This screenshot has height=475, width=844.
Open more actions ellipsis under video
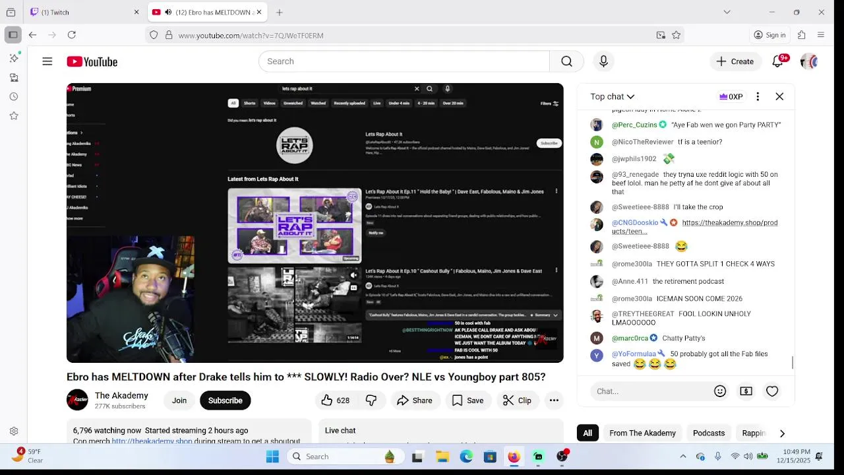[554, 400]
